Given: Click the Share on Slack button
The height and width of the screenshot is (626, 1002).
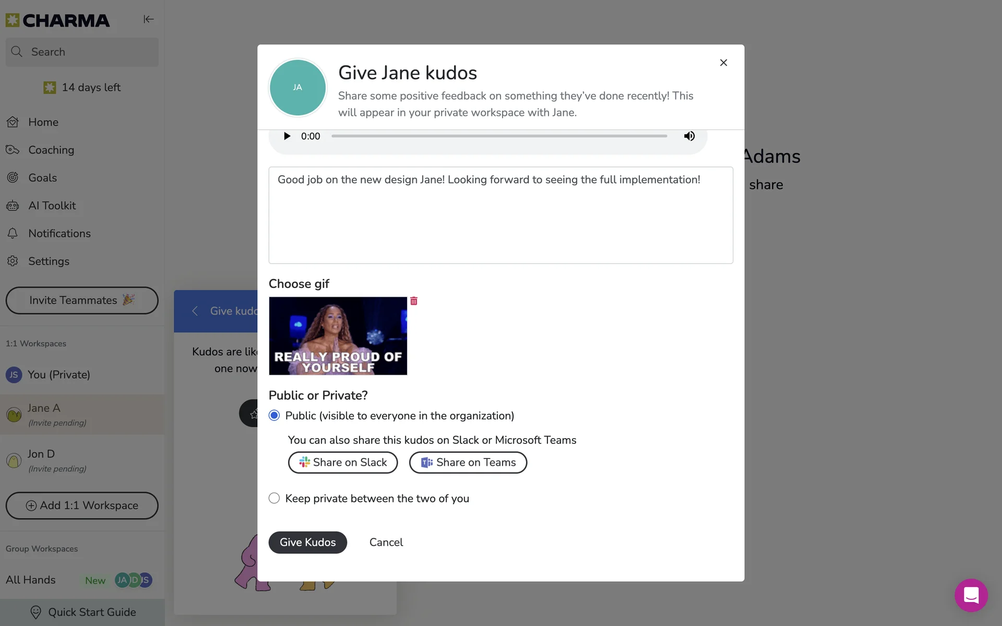Looking at the screenshot, I should 343,463.
